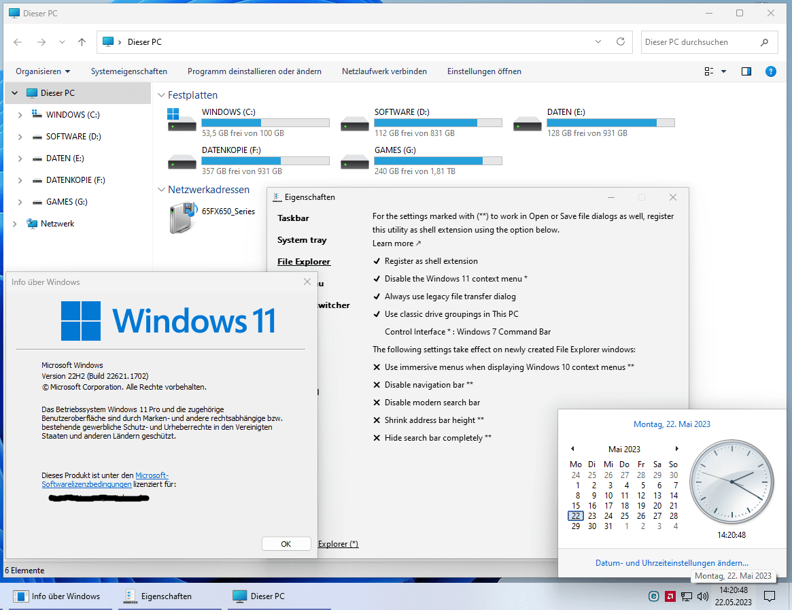Screen dimensions: 792x610
Task: Select SOFTWARE (D:) in navigation tree
Action: tap(73, 137)
